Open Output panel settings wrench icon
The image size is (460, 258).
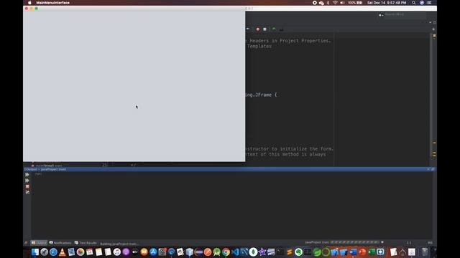pos(27,192)
